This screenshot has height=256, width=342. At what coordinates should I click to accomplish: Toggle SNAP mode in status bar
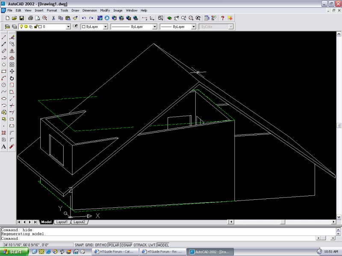[x=79, y=245]
